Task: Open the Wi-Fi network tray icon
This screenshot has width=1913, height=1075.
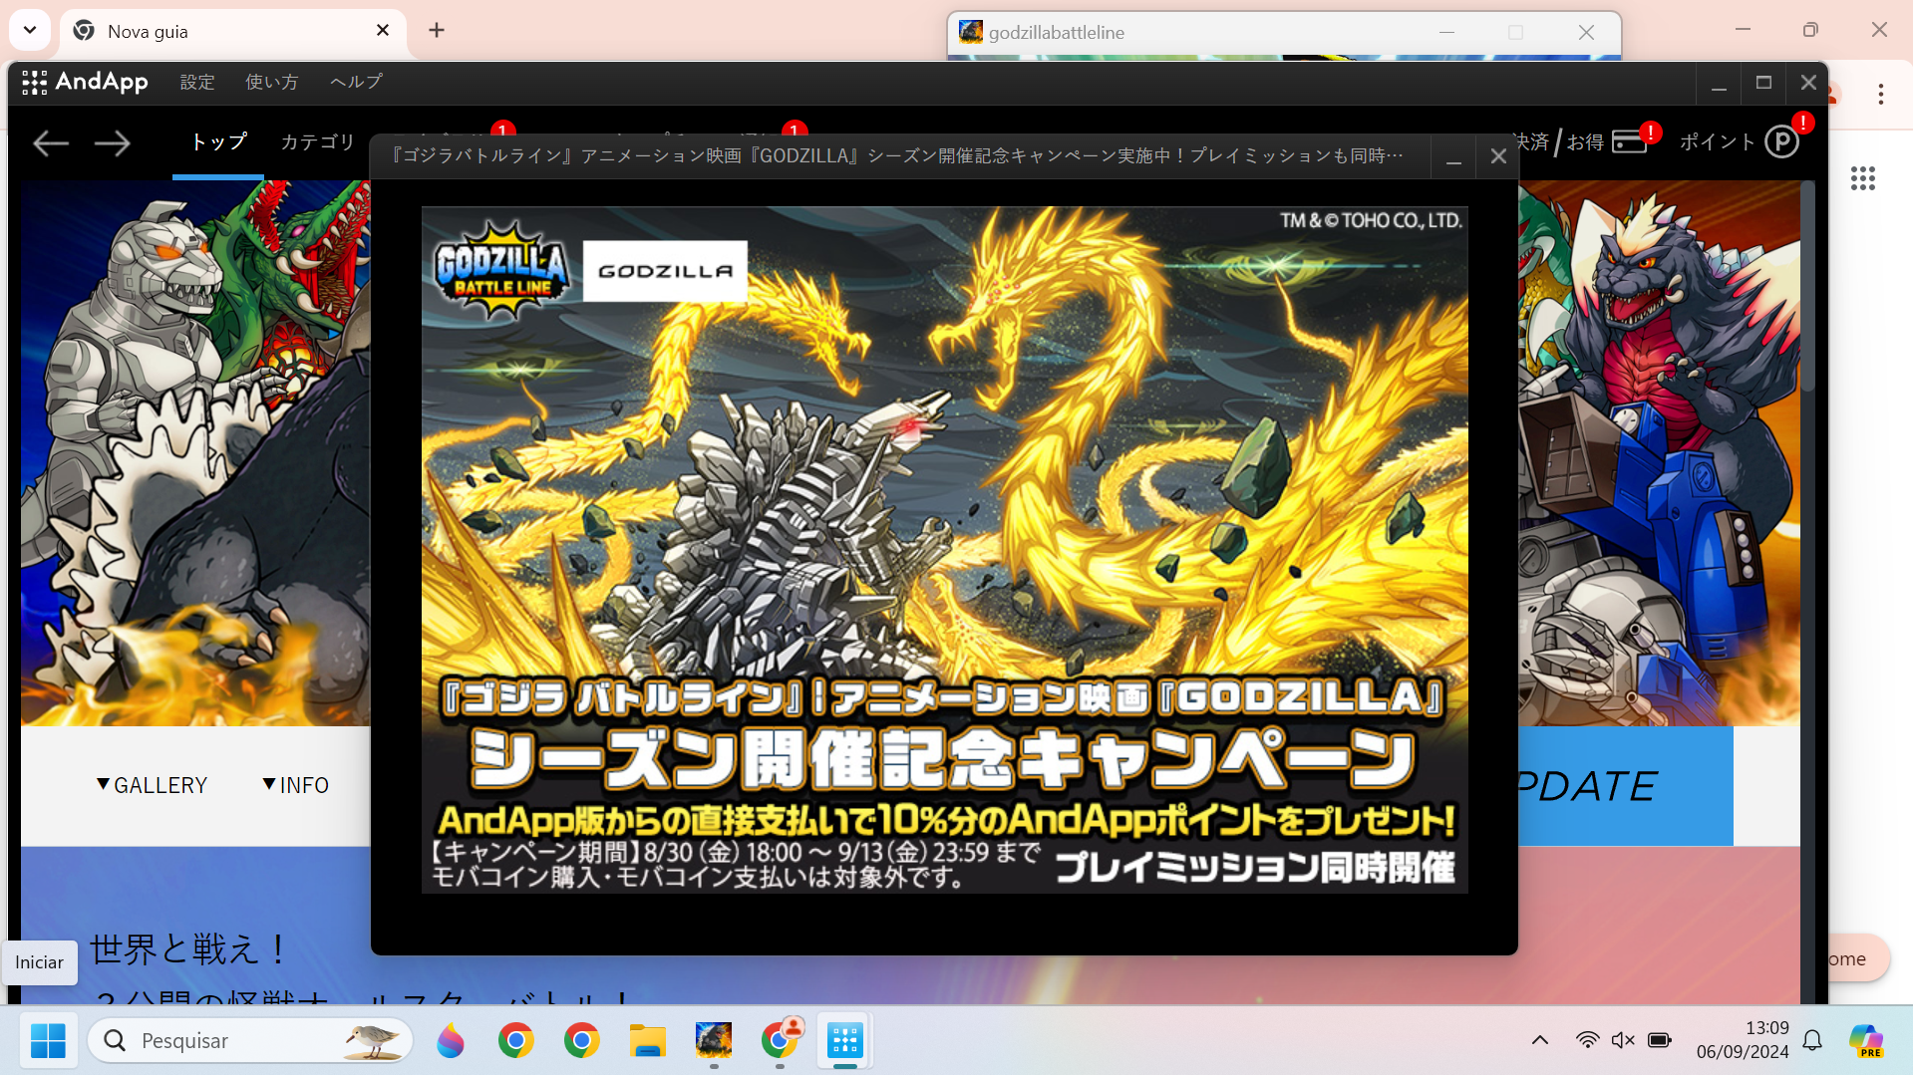Action: 1587,1041
